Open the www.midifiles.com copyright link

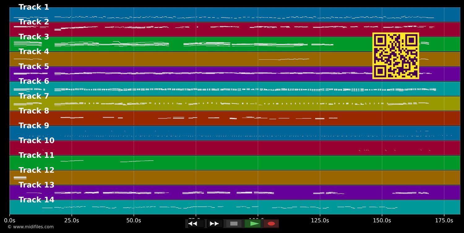(x=30, y=227)
